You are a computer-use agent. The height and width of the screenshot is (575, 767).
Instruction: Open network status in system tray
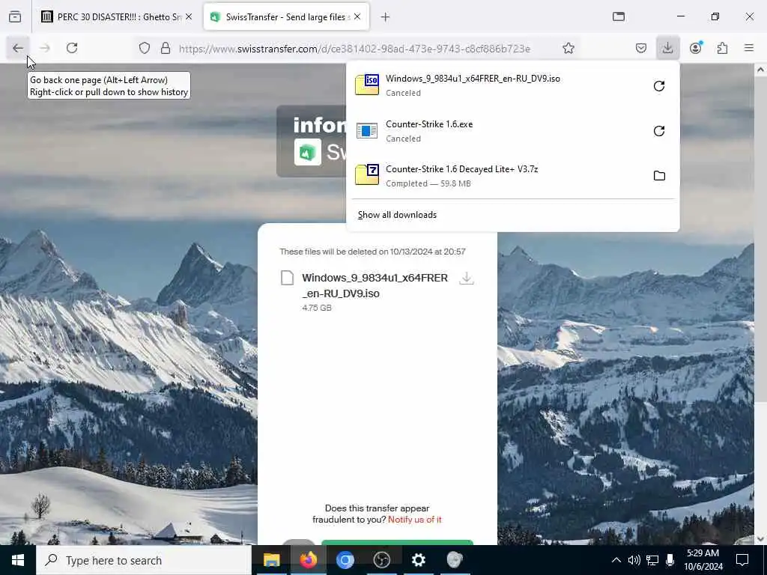652,560
